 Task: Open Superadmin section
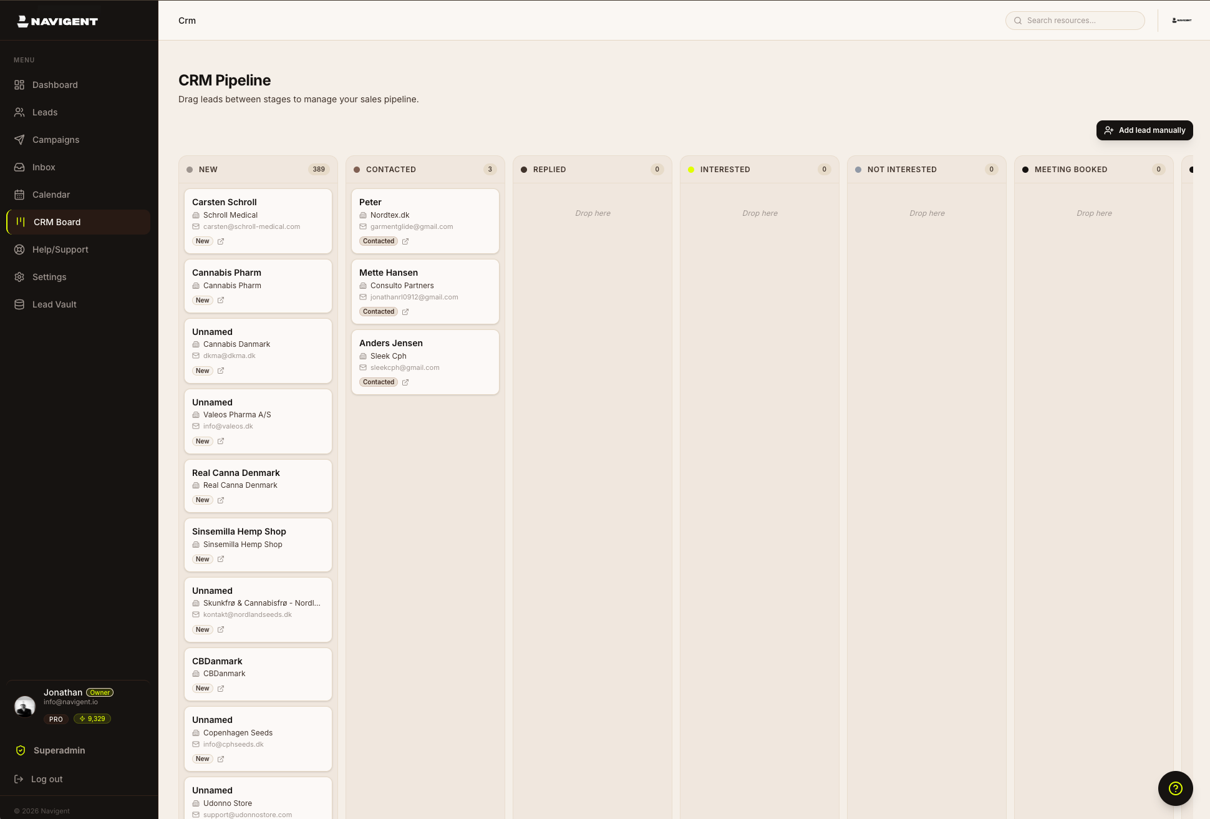59,750
